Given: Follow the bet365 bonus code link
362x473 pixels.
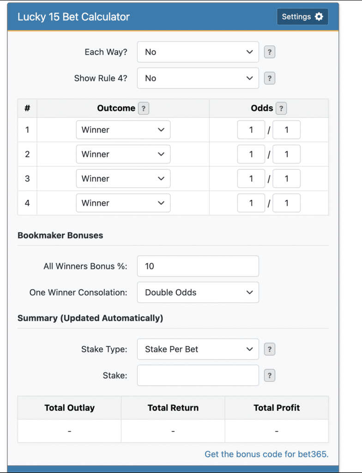Looking at the screenshot, I should (x=266, y=454).
